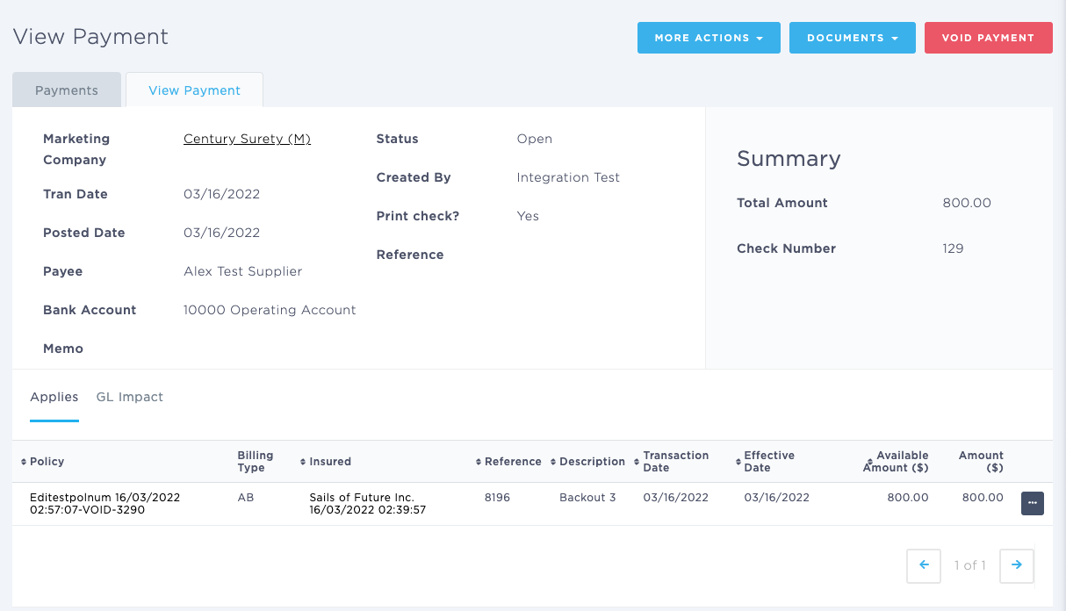Image resolution: width=1066 pixels, height=611 pixels.
Task: Click reference number 8196 in table
Action: tap(497, 498)
